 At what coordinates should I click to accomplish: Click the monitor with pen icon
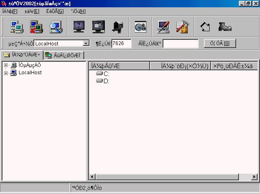pos(163,26)
